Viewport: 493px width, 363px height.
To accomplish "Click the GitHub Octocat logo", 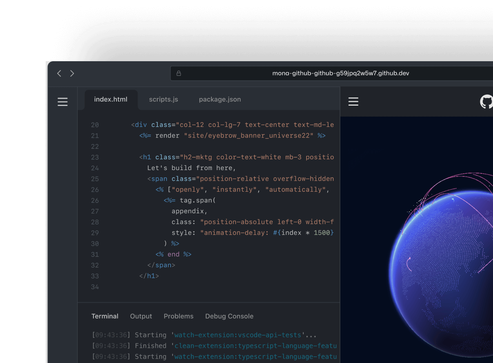I will point(486,102).
